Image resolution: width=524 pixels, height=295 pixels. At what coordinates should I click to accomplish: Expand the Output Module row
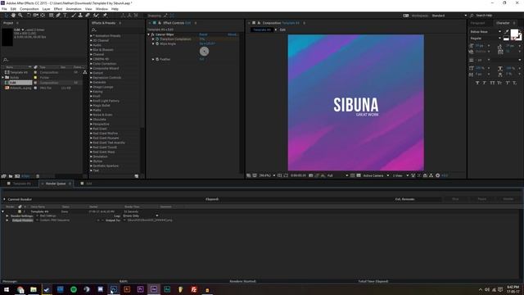tap(7, 220)
